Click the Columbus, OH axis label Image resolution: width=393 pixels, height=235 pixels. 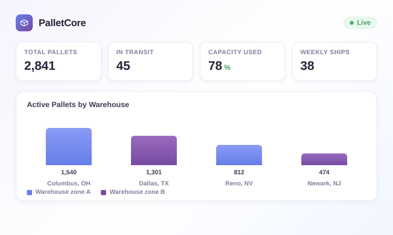[x=69, y=183]
